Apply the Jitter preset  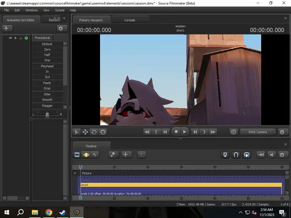click(x=47, y=94)
